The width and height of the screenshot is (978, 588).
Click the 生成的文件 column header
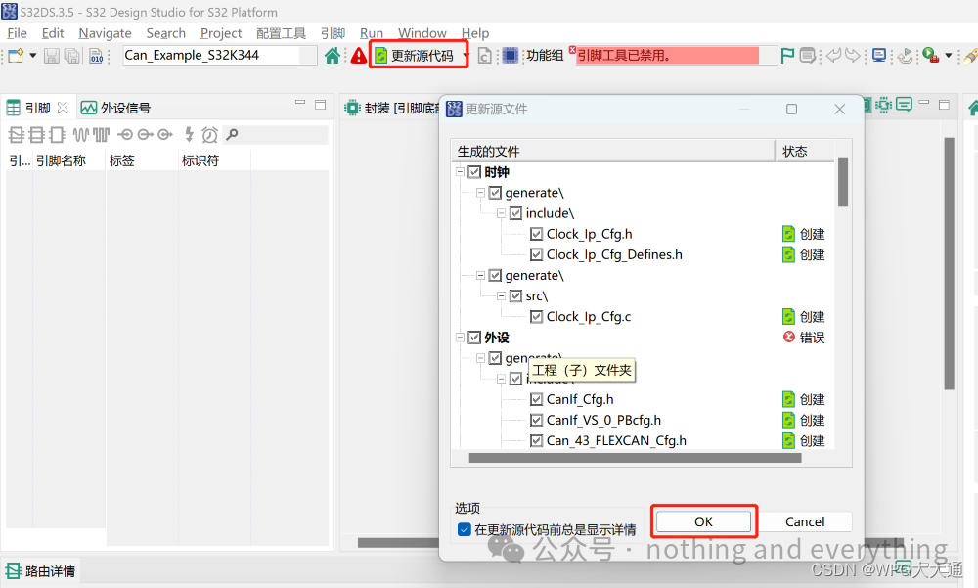(x=613, y=151)
